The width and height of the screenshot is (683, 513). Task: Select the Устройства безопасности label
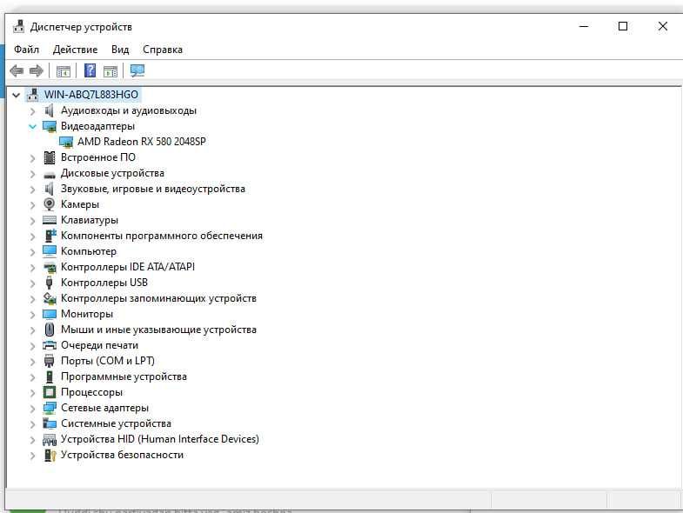(x=123, y=455)
